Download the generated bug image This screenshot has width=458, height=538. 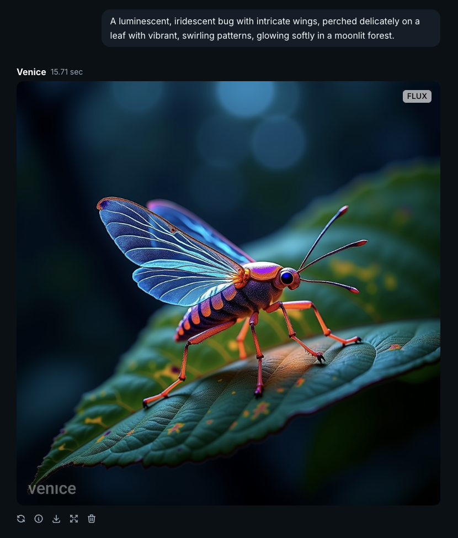coord(56,519)
